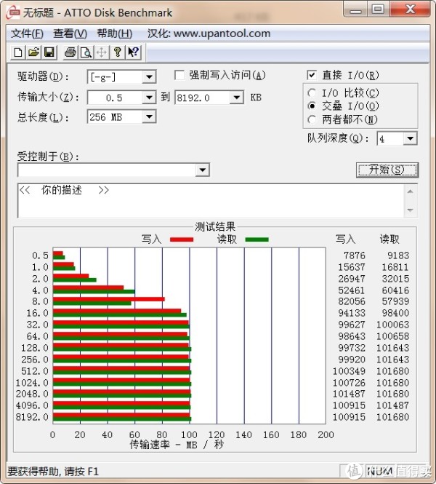Expand the 队列深度(Q) dropdown
The height and width of the screenshot is (484, 436).
point(410,138)
